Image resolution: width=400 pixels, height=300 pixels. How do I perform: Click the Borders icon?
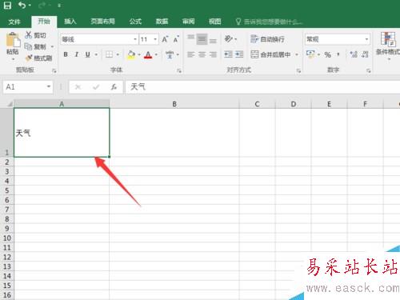[109, 54]
